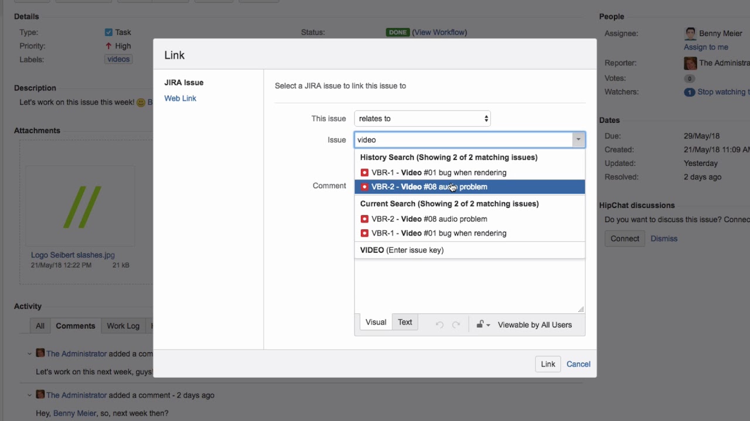Click the videos label
This screenshot has width=750, height=421.
pos(118,59)
